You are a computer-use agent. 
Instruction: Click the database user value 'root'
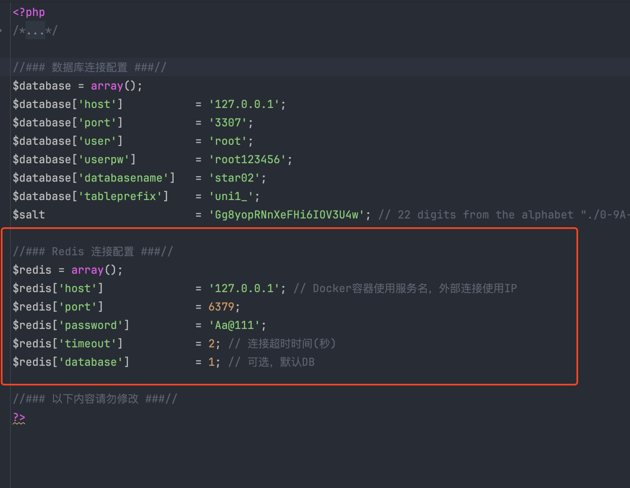pos(228,141)
